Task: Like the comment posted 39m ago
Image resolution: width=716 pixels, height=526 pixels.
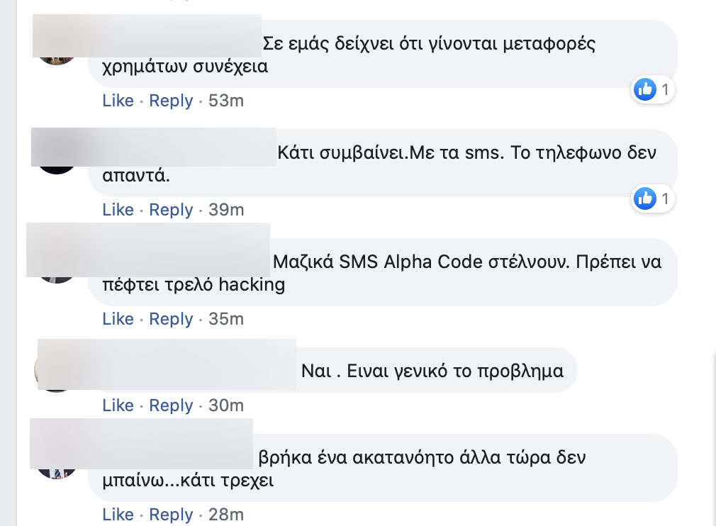Action: click(x=118, y=210)
